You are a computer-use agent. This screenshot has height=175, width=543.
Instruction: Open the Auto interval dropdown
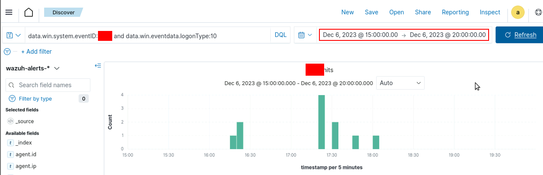[400, 83]
